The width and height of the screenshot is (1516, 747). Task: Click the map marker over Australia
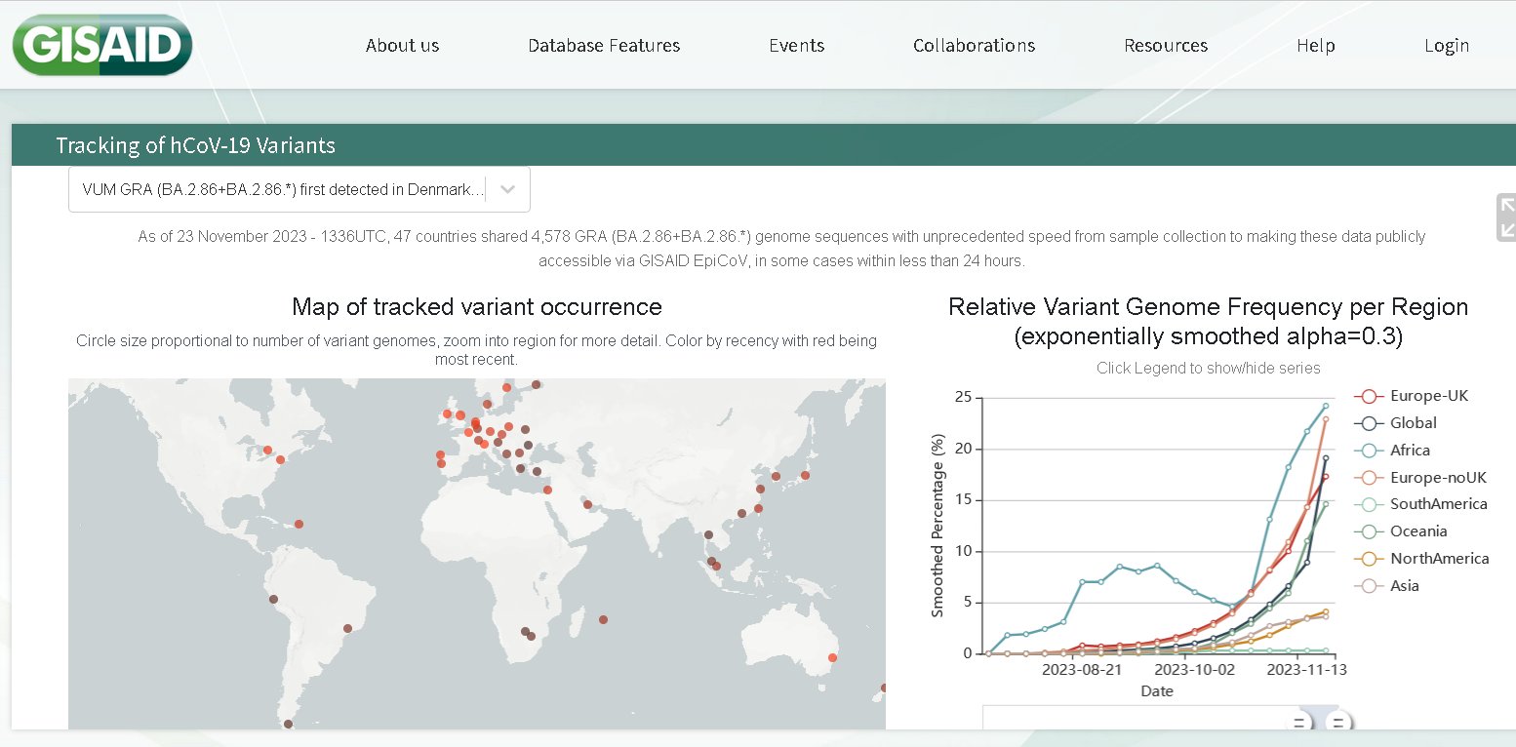click(832, 657)
